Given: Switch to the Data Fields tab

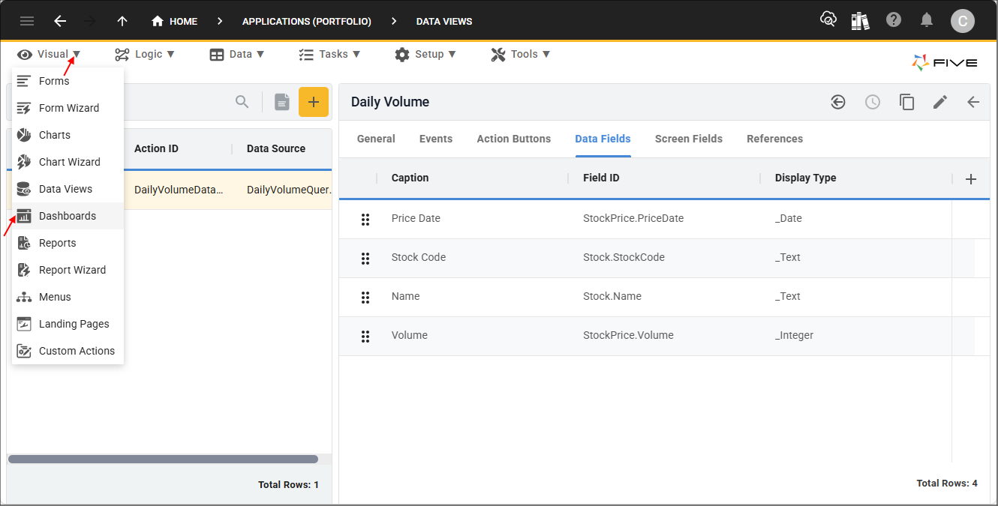Looking at the screenshot, I should pos(603,139).
